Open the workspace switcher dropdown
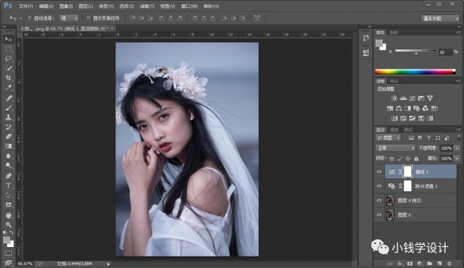464x268 pixels. pyautogui.click(x=440, y=18)
